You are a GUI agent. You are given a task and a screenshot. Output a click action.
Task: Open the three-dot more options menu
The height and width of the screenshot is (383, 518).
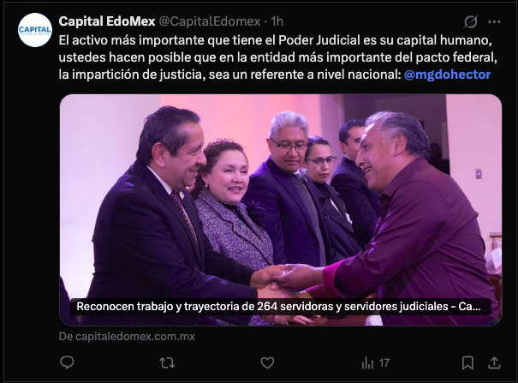click(x=494, y=21)
